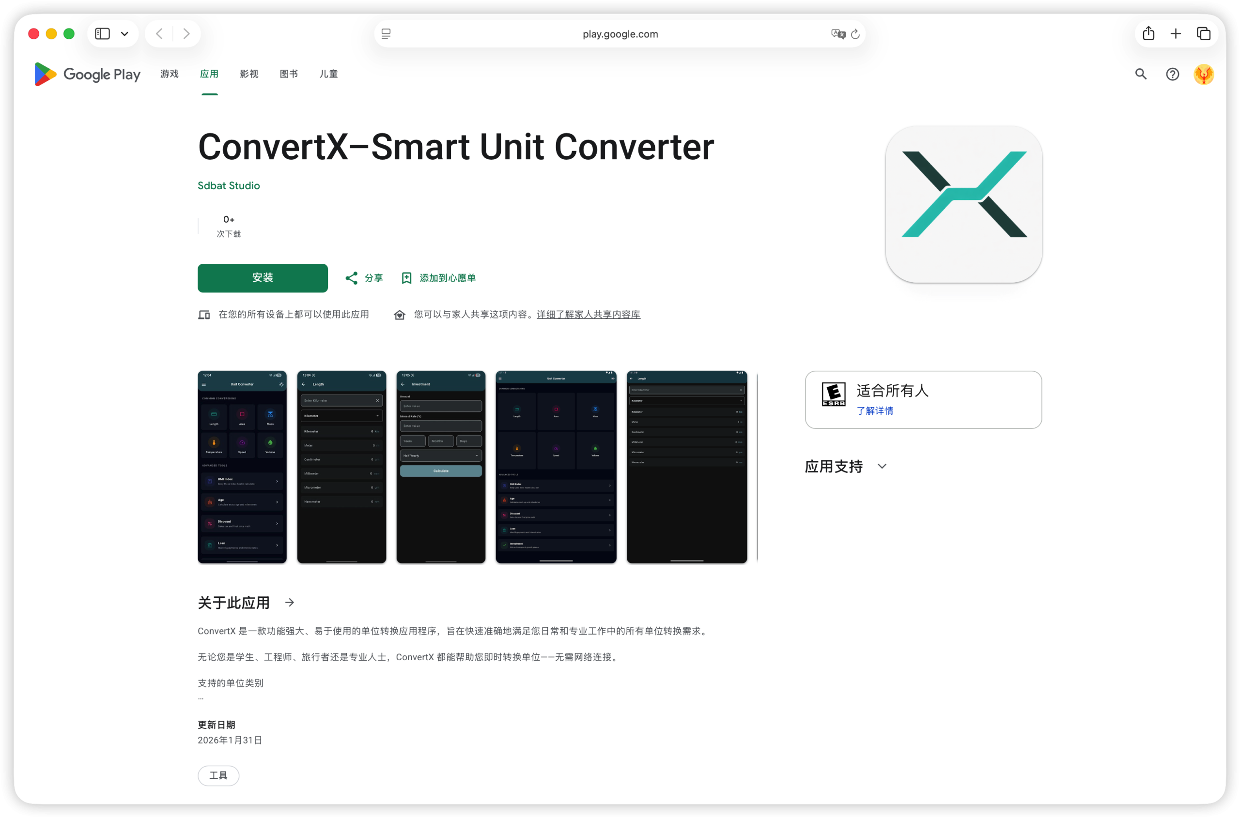Reload the page with the refresh icon

click(855, 34)
